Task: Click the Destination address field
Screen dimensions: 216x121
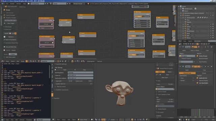Action: (80, 78)
